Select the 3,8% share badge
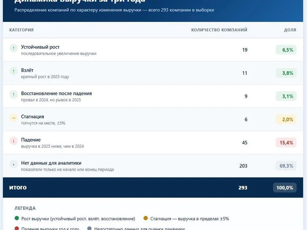The width and height of the screenshot is (307, 230). pos(286,73)
